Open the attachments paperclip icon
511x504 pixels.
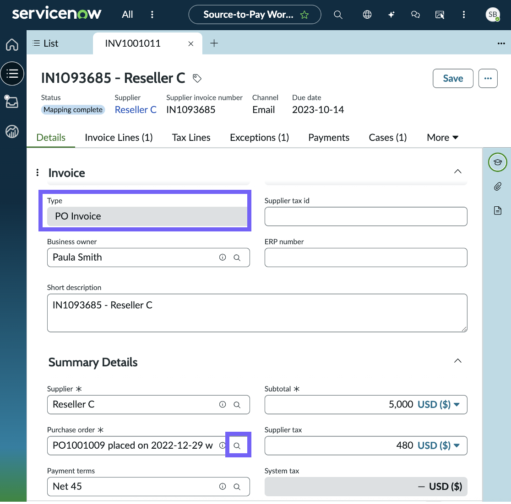tap(497, 186)
